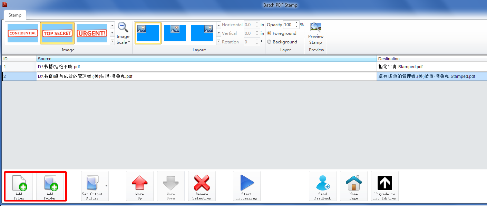This screenshot has width=487, height=206.
Task: Click the Opacity input field
Action: (289, 25)
